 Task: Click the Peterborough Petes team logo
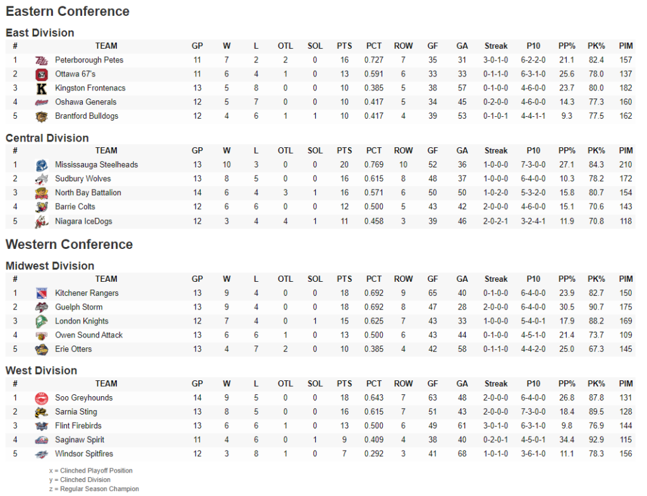(41, 61)
